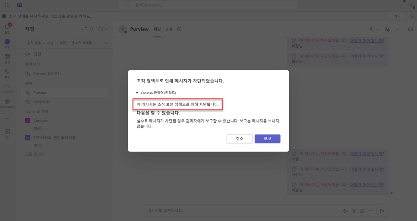The image size is (417, 221).
Task: Expand the new chat options chevron
Action: tap(106, 29)
